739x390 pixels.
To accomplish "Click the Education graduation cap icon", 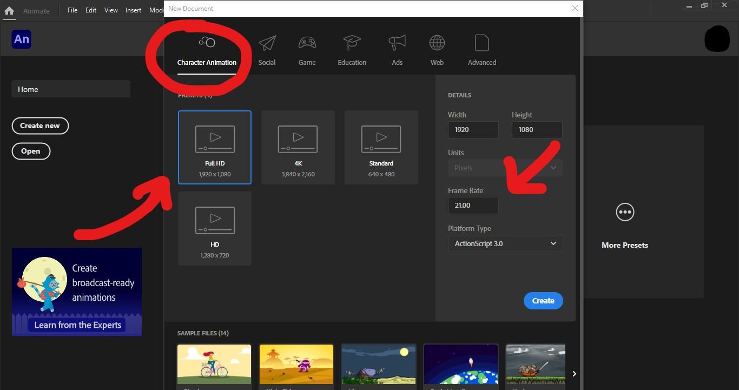I will (x=352, y=43).
